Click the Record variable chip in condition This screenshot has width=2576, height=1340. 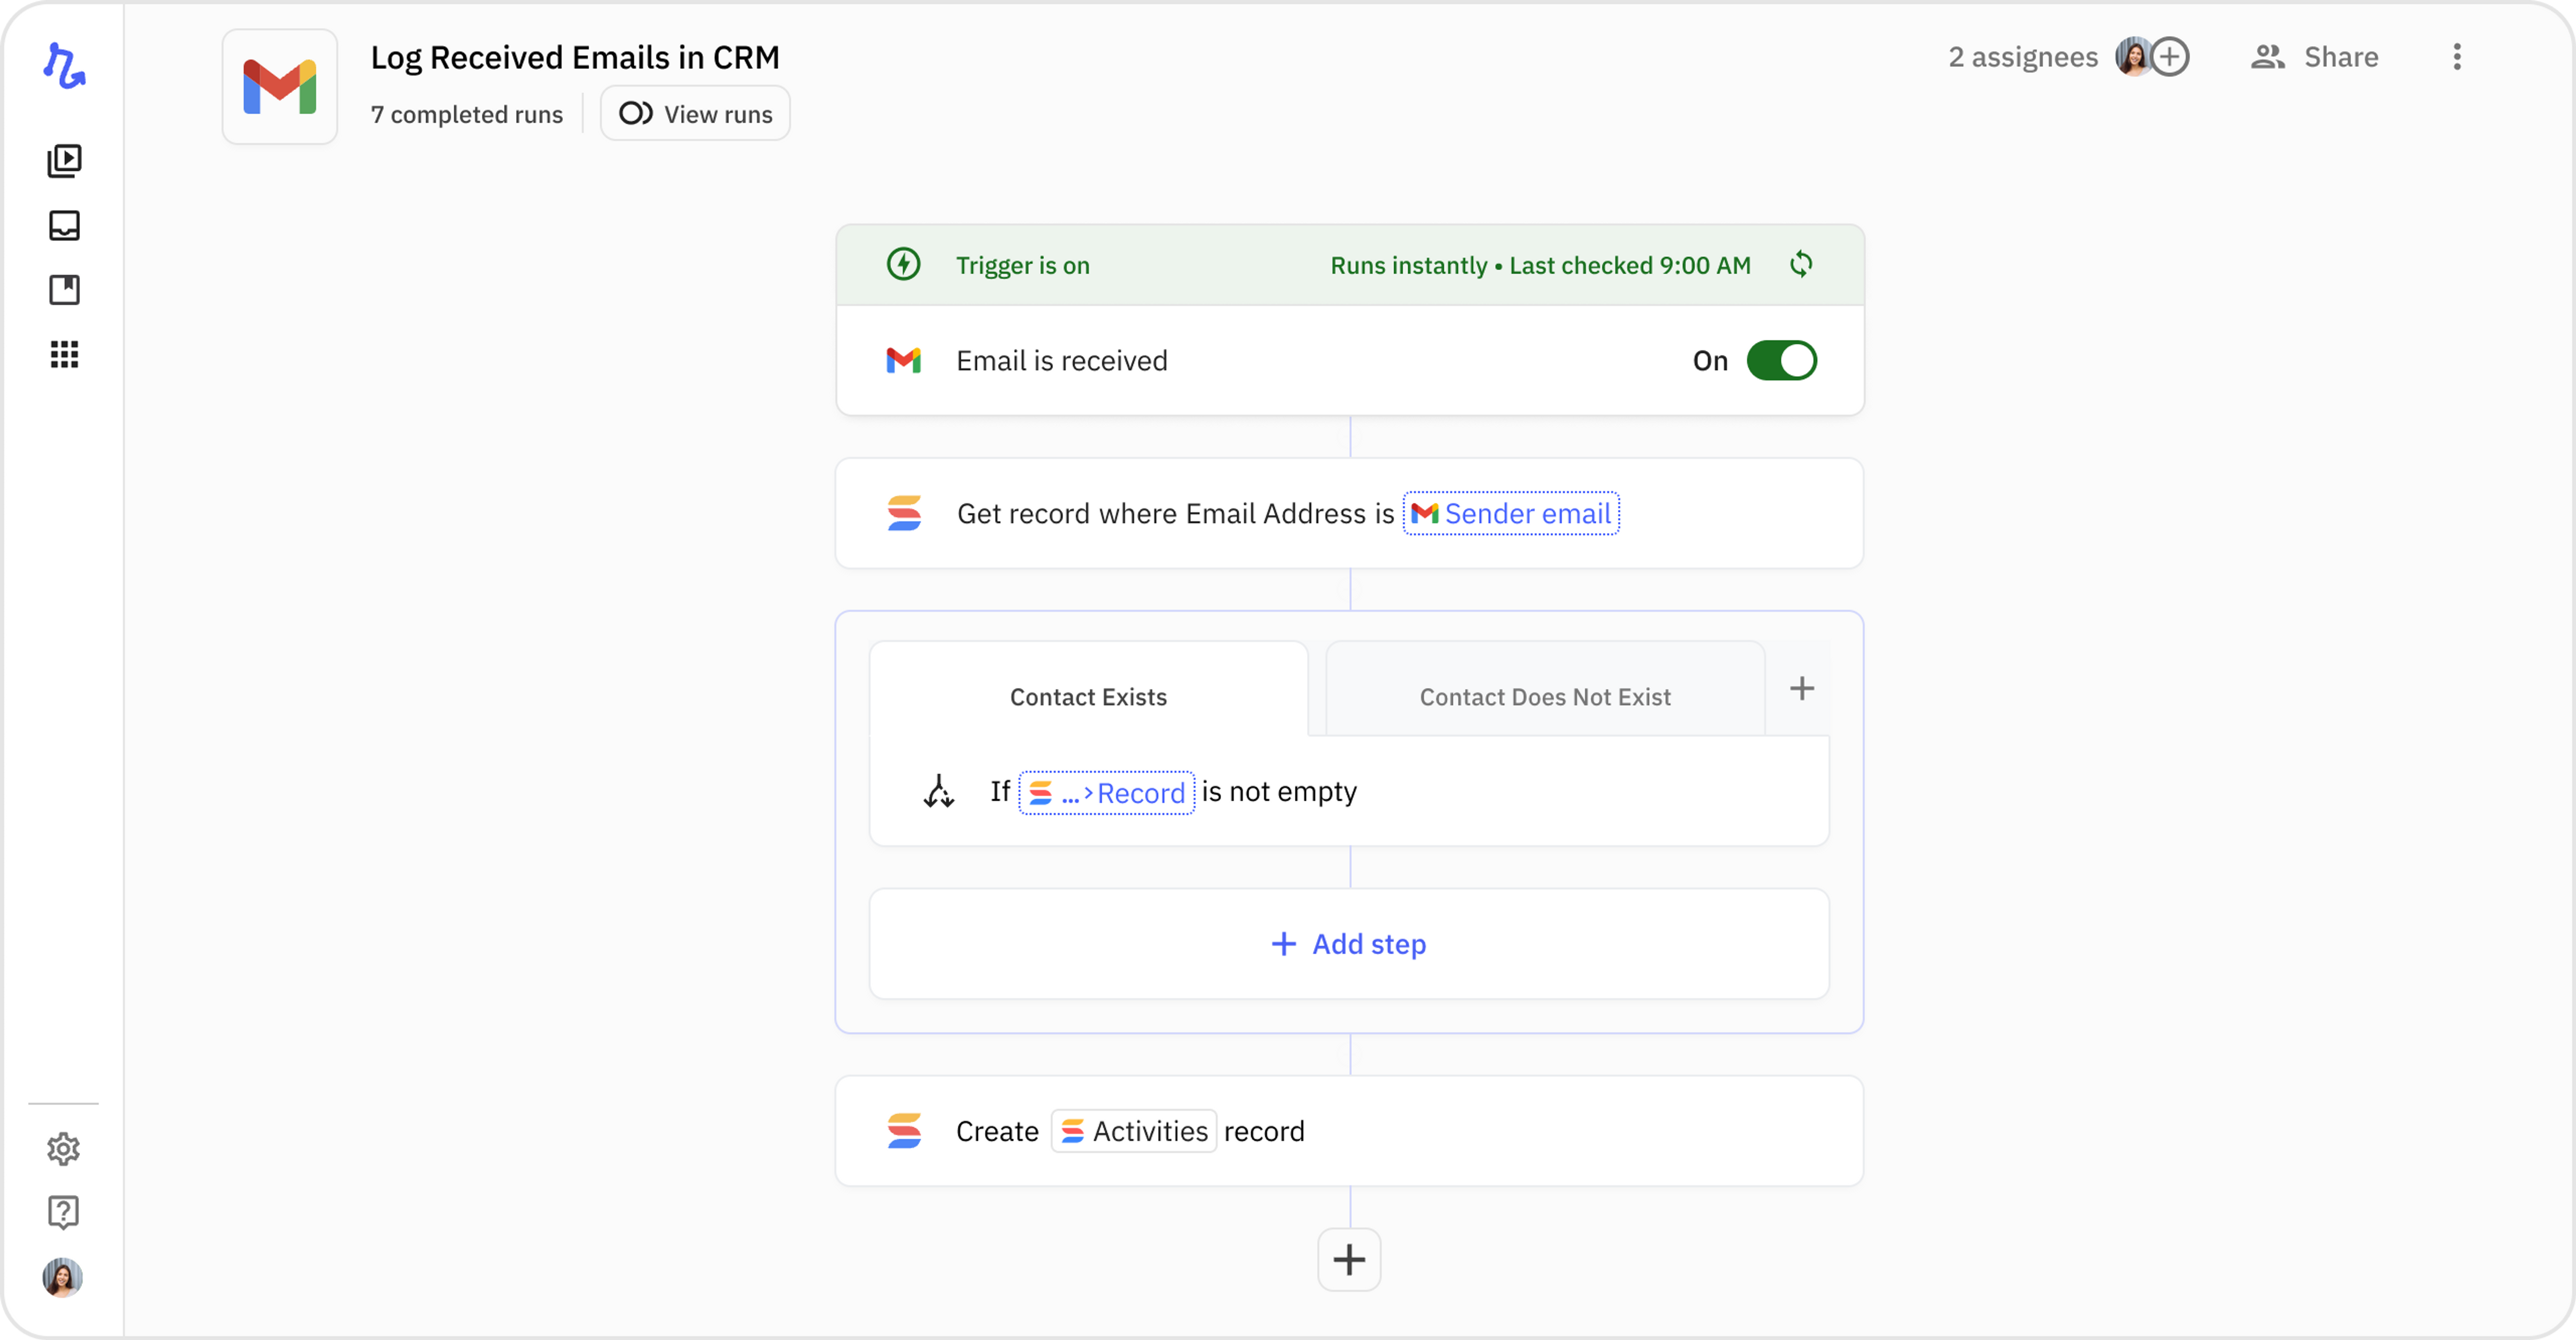click(x=1107, y=793)
